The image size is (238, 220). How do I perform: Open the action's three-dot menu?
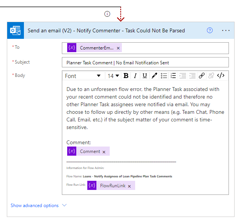[x=226, y=30]
